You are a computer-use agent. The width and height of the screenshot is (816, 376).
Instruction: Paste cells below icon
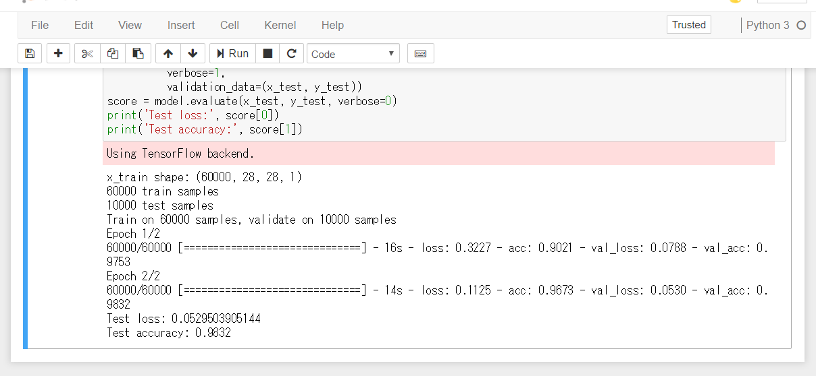click(138, 53)
